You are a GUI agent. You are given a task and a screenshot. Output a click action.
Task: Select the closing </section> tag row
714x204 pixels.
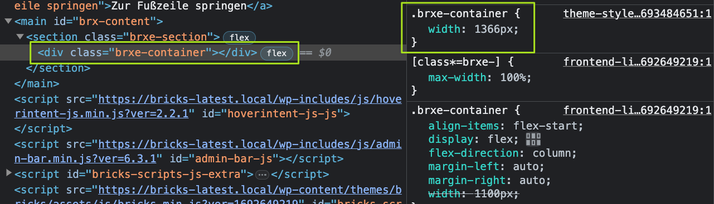pyautogui.click(x=58, y=68)
